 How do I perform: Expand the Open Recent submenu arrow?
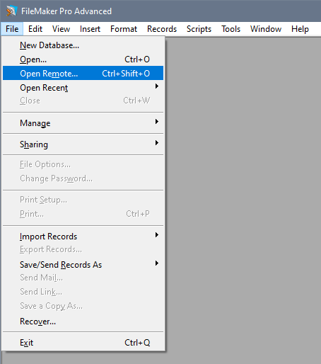point(157,86)
